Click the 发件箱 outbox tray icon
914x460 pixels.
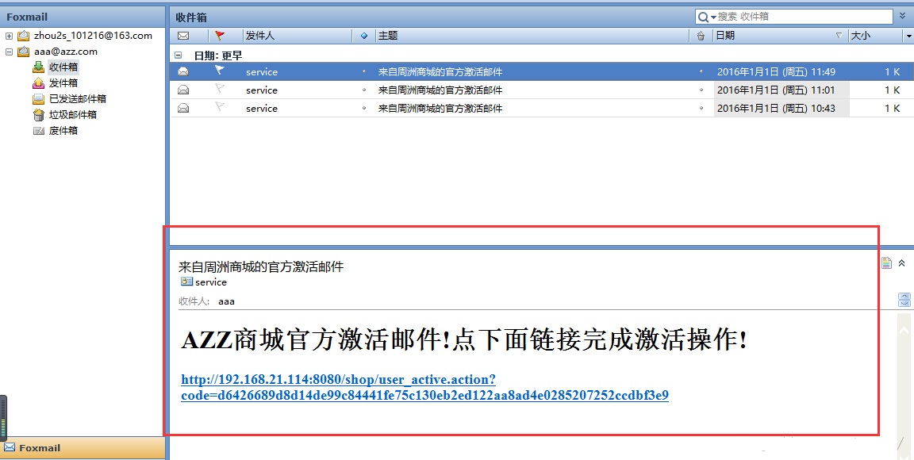tap(38, 82)
